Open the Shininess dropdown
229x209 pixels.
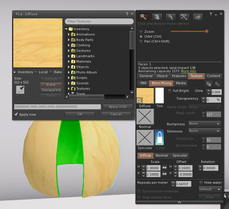tap(205, 131)
